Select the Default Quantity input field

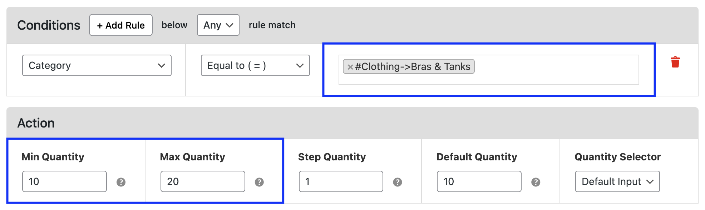point(479,181)
